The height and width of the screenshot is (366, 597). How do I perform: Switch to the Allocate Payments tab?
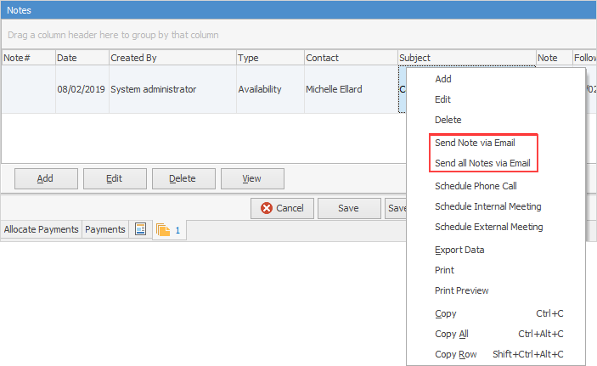coord(41,229)
